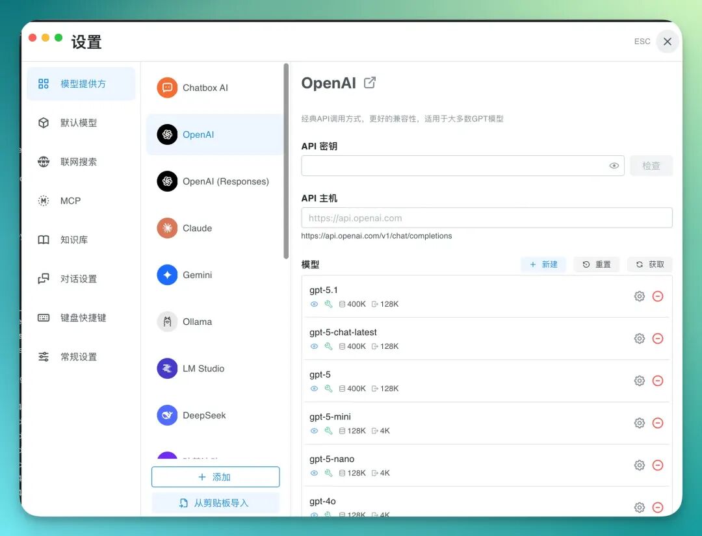This screenshot has height=536, width=702.
Task: Select the Gemini provider icon
Action: (x=167, y=275)
